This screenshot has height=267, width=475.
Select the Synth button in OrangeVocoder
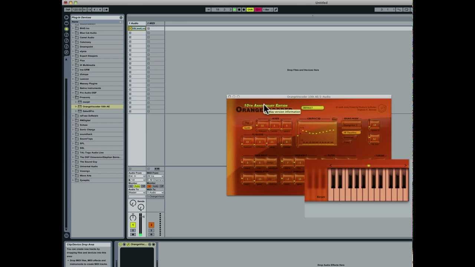coord(247,128)
